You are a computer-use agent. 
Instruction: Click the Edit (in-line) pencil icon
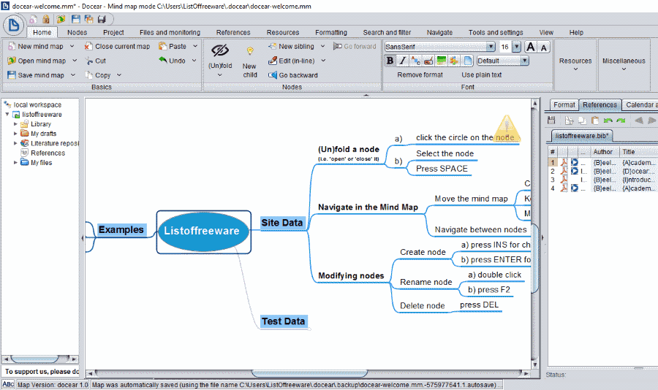tap(273, 61)
